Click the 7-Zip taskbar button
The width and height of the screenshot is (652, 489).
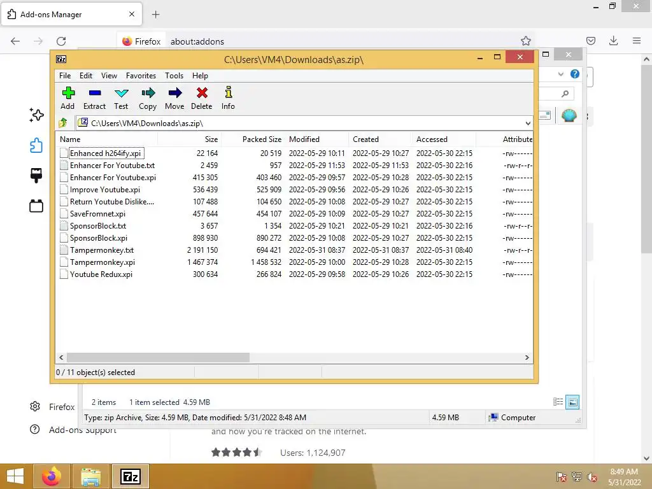[130, 476]
